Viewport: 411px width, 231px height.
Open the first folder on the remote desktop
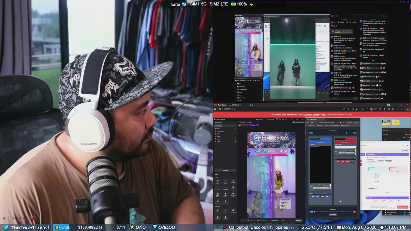click(386, 122)
